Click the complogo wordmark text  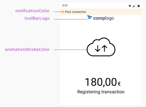(104, 18)
